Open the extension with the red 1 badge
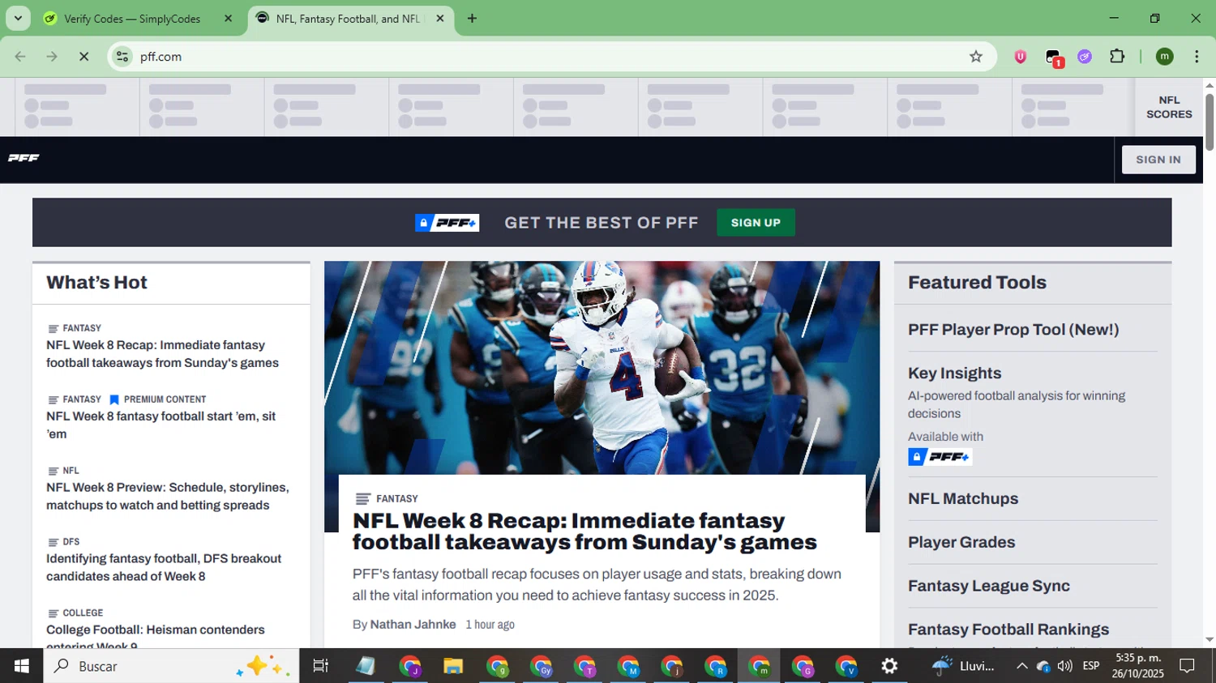Viewport: 1216px width, 683px height. coord(1053,58)
